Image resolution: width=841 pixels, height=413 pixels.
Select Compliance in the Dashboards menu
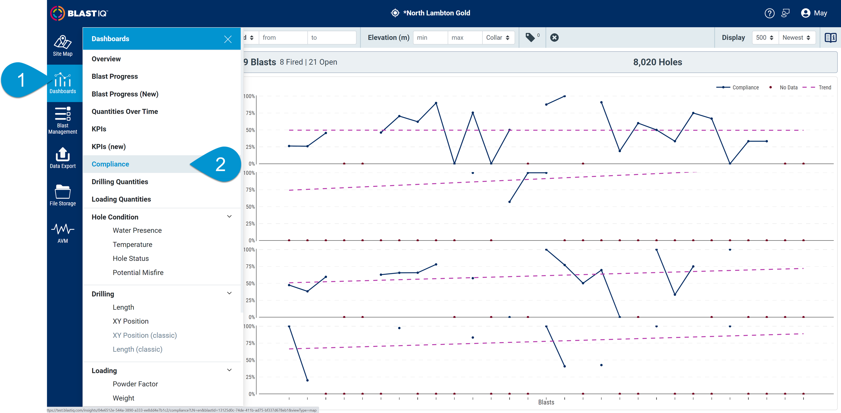point(110,164)
